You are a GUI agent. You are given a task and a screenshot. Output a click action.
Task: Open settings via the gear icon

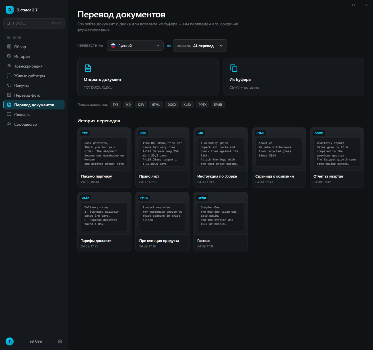[x=60, y=341]
